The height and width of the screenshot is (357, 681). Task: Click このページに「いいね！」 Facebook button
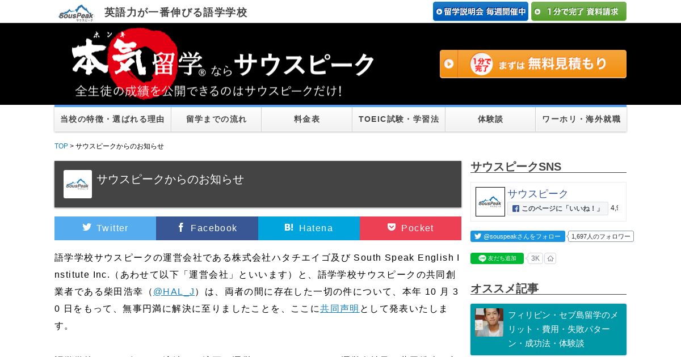point(558,209)
